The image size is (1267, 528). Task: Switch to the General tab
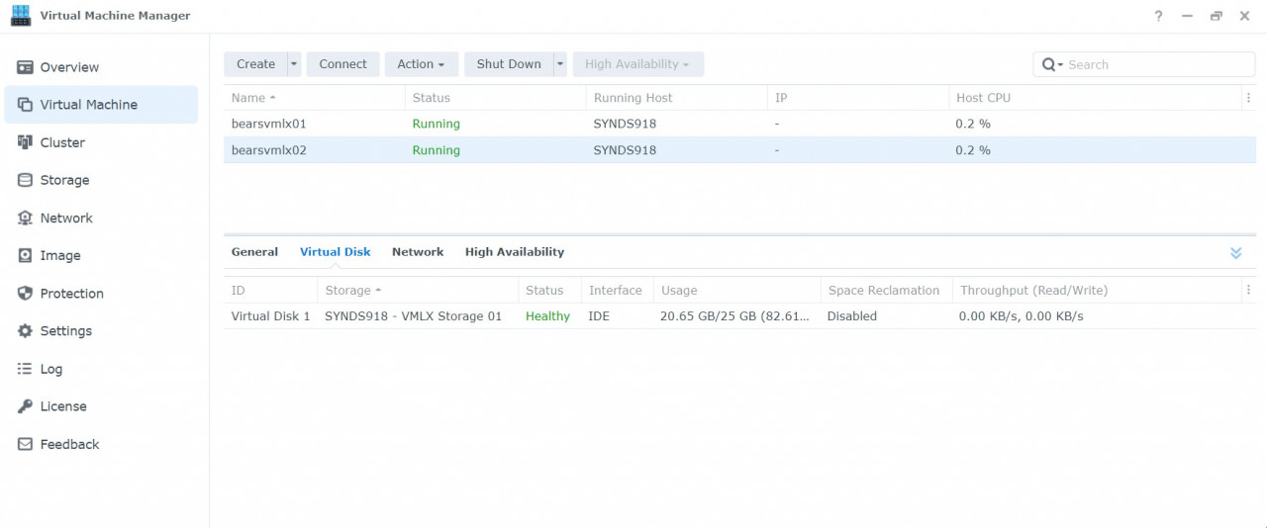tap(254, 252)
